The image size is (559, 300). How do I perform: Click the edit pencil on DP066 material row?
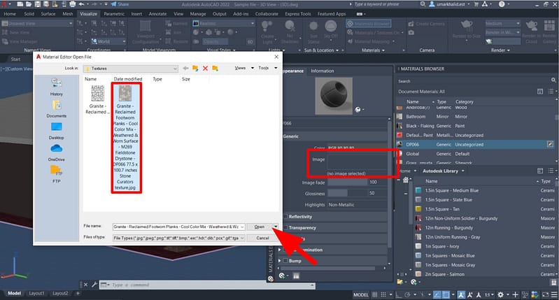coord(551,144)
